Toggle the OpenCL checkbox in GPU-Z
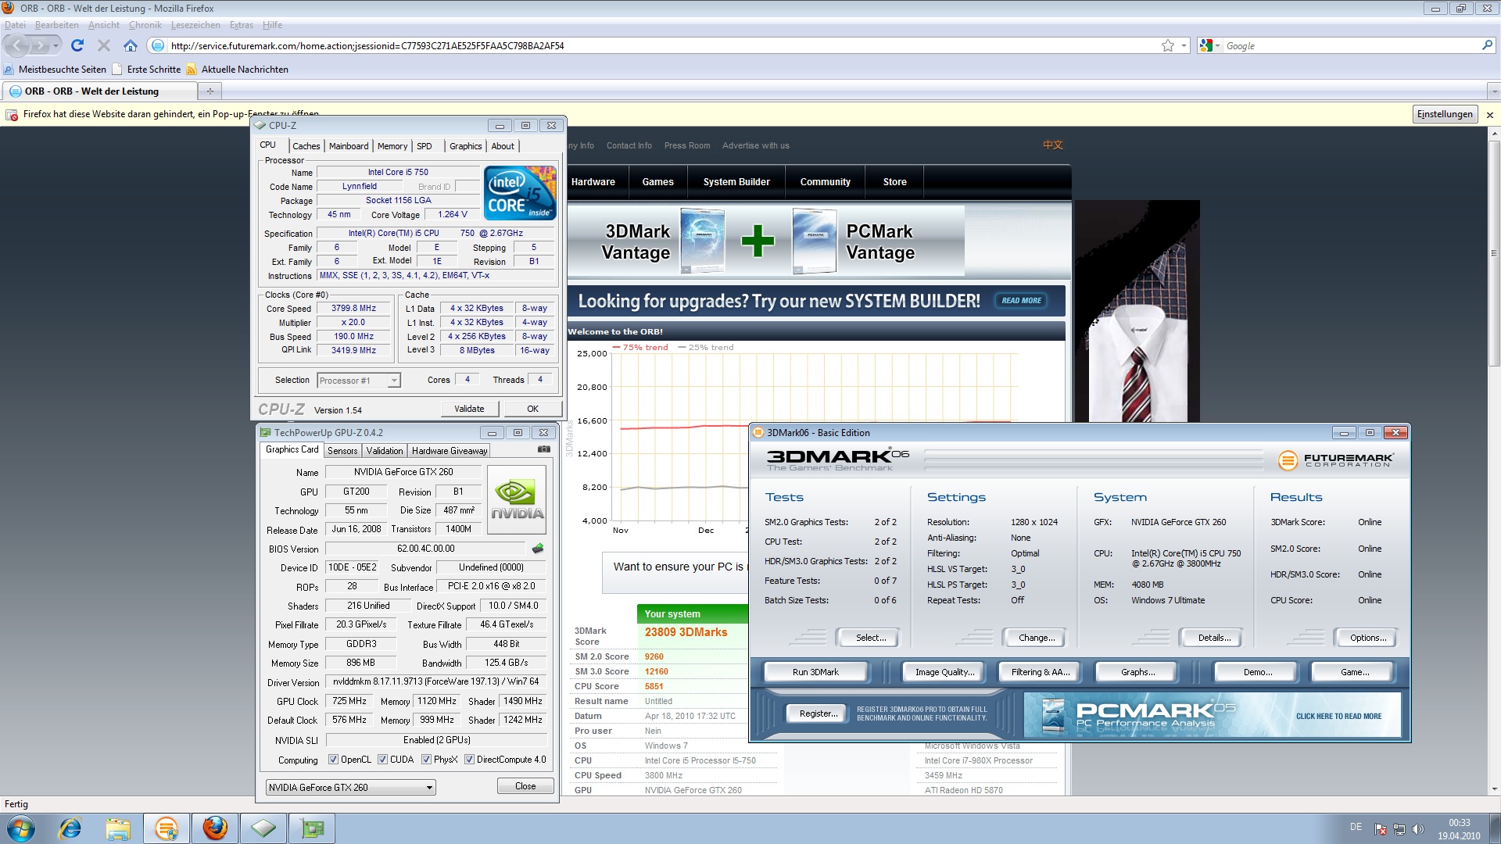This screenshot has width=1501, height=844. point(334,760)
